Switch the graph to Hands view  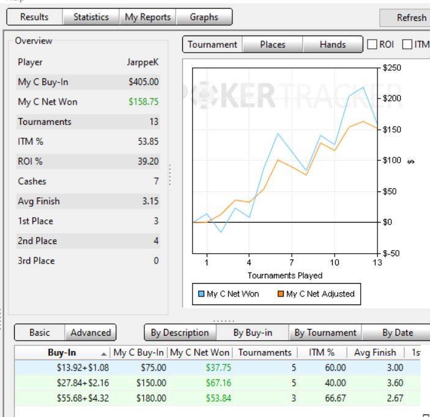coord(333,45)
